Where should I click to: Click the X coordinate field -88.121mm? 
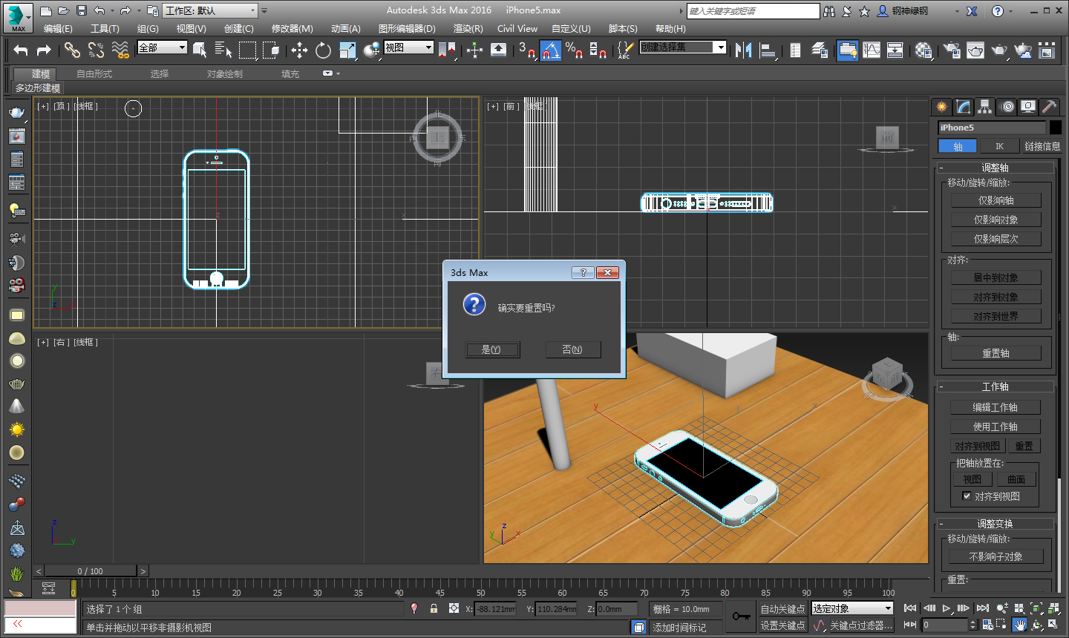495,609
